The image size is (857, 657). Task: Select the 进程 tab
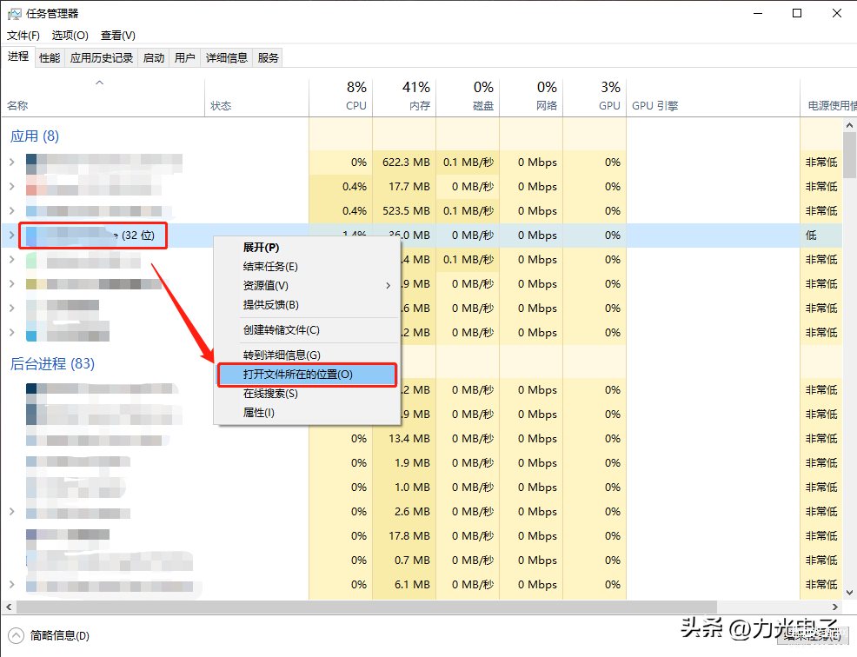(x=18, y=56)
